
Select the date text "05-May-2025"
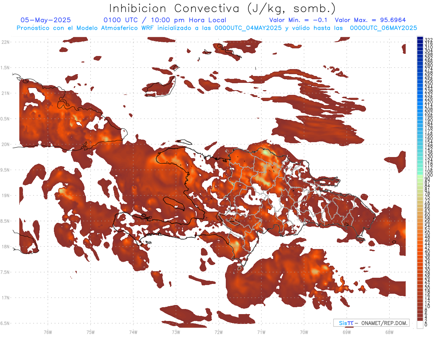pyautogui.click(x=46, y=20)
